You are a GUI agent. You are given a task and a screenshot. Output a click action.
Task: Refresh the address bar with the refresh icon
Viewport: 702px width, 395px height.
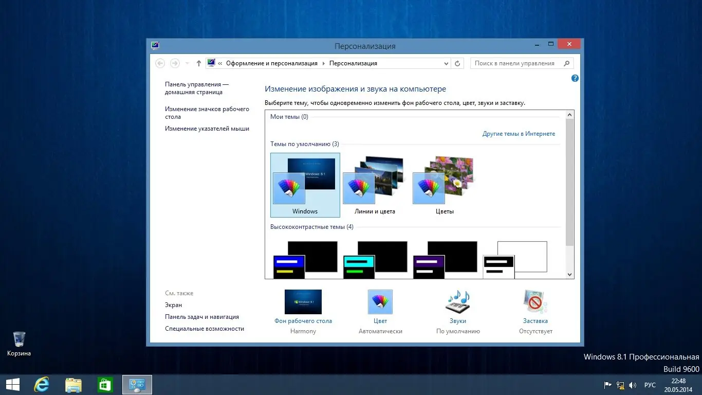[x=457, y=63]
